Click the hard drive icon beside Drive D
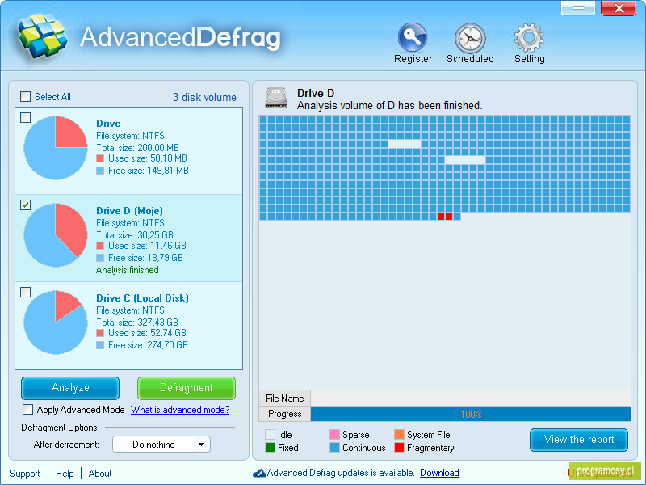 [276, 98]
